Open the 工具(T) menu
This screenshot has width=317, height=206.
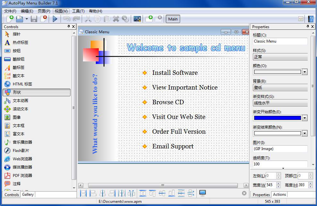point(78,11)
